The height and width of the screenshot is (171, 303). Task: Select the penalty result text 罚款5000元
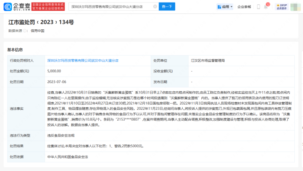tap(133, 146)
